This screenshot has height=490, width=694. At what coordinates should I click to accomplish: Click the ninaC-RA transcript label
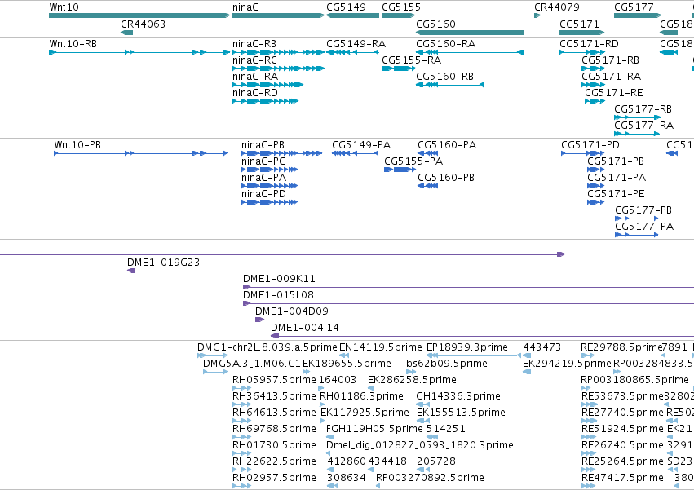[x=255, y=77]
